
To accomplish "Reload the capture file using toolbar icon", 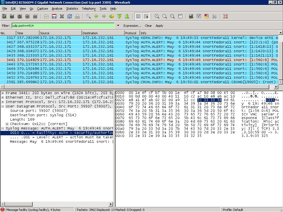I will [x=70, y=17].
